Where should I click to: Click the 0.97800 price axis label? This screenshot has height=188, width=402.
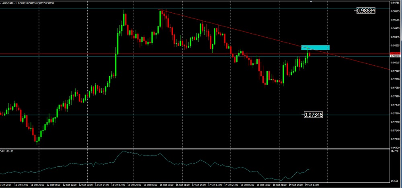click(395, 79)
